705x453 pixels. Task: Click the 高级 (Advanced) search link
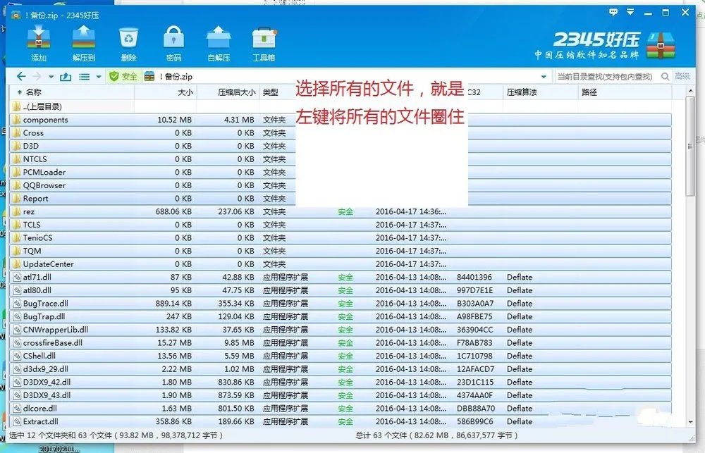(682, 76)
